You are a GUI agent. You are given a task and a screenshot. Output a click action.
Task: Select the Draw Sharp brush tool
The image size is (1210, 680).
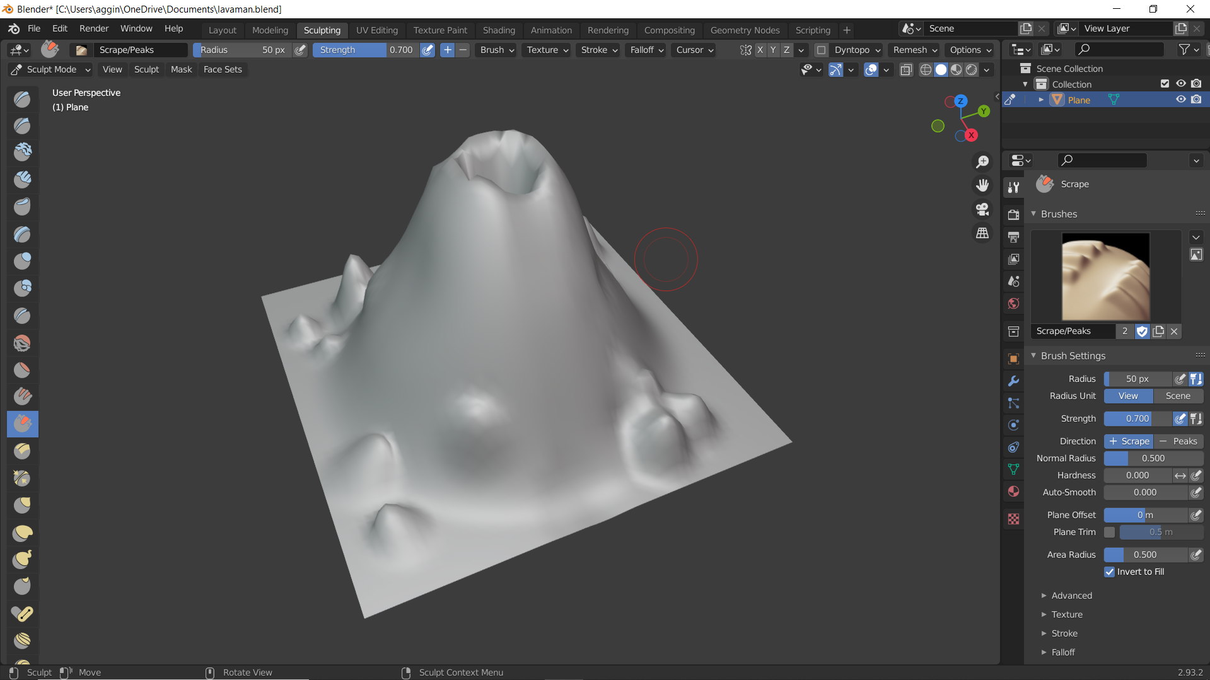[22, 126]
